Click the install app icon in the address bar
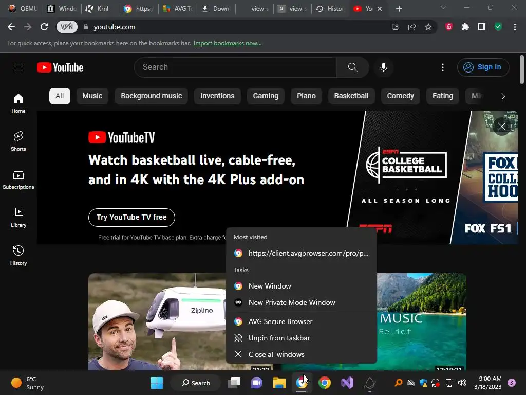This screenshot has width=526, height=395. 396,27
